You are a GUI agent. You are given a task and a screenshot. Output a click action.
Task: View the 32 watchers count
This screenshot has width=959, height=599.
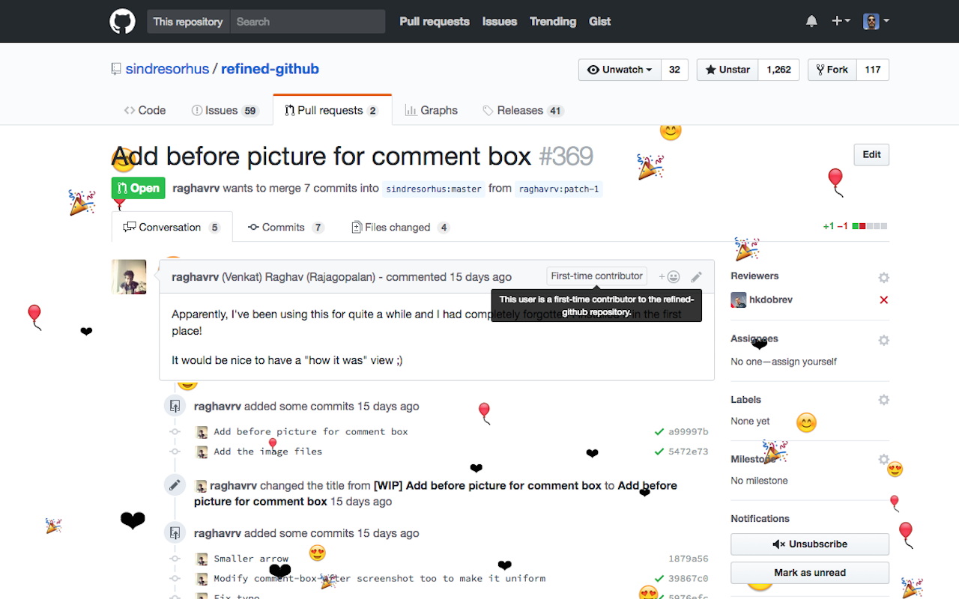(674, 70)
